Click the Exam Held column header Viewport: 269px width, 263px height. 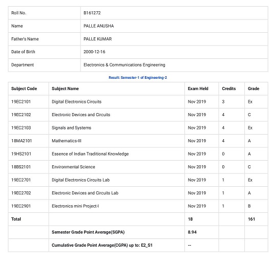coord(198,89)
